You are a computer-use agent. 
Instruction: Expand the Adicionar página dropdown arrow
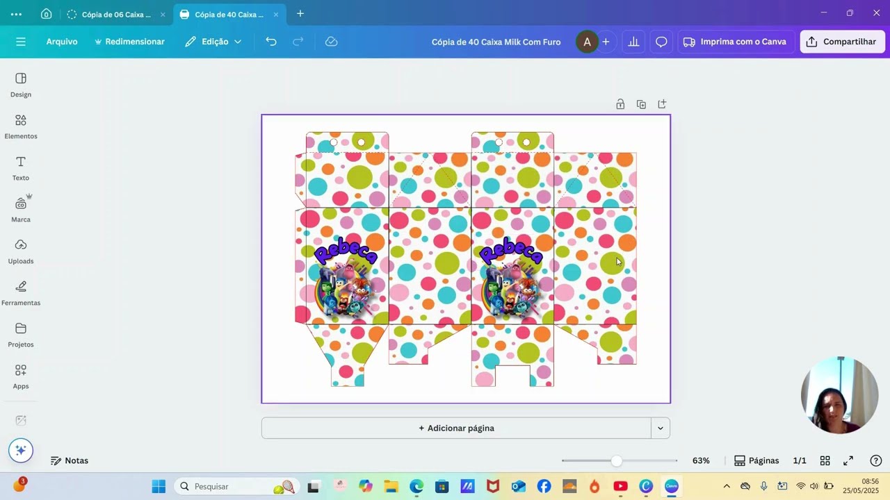point(661,428)
